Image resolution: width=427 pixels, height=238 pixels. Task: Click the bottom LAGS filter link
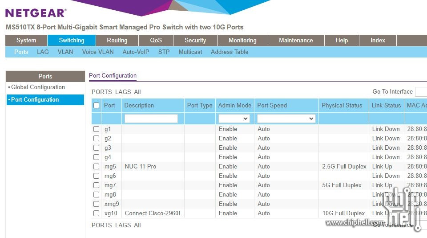(123, 225)
